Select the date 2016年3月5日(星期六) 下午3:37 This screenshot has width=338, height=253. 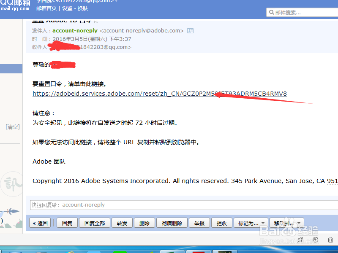[x=92, y=39]
